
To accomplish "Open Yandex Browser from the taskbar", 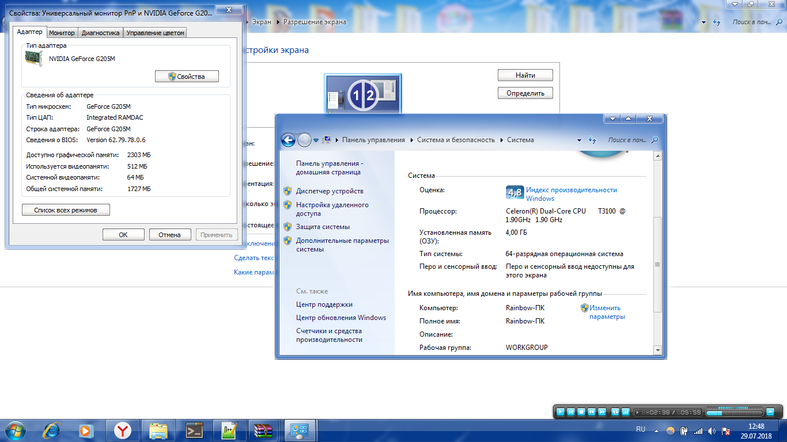I will click(122, 430).
